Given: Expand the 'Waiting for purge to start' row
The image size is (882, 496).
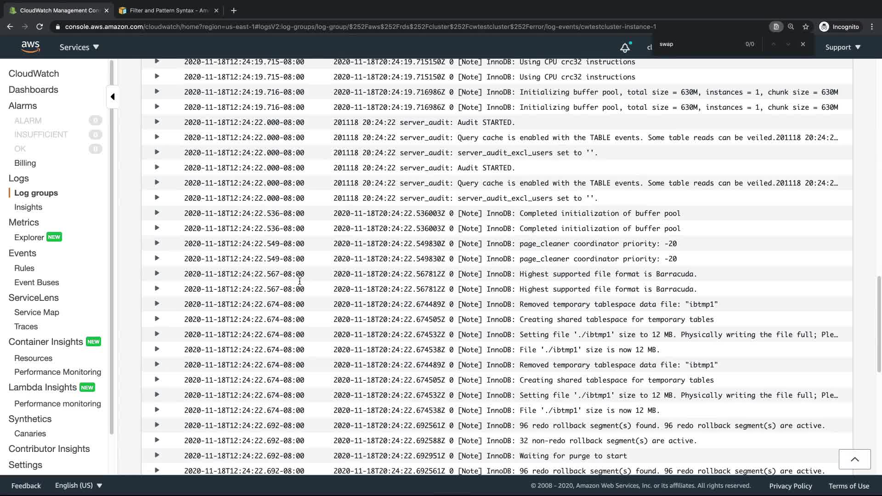Looking at the screenshot, I should click(x=157, y=455).
